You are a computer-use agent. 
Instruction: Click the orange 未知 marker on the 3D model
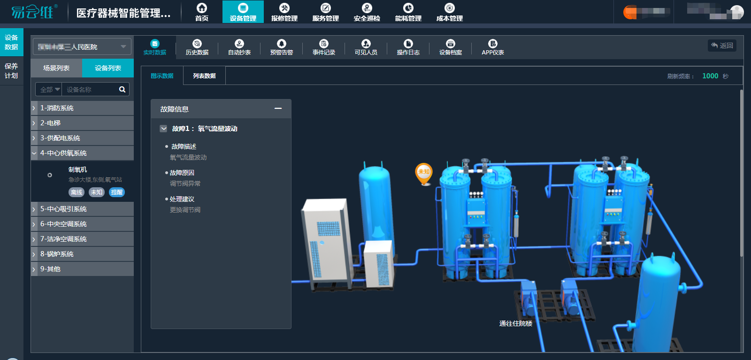(x=424, y=173)
